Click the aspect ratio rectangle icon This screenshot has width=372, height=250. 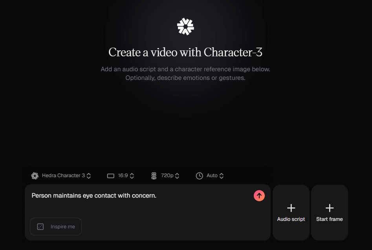pyautogui.click(x=110, y=176)
